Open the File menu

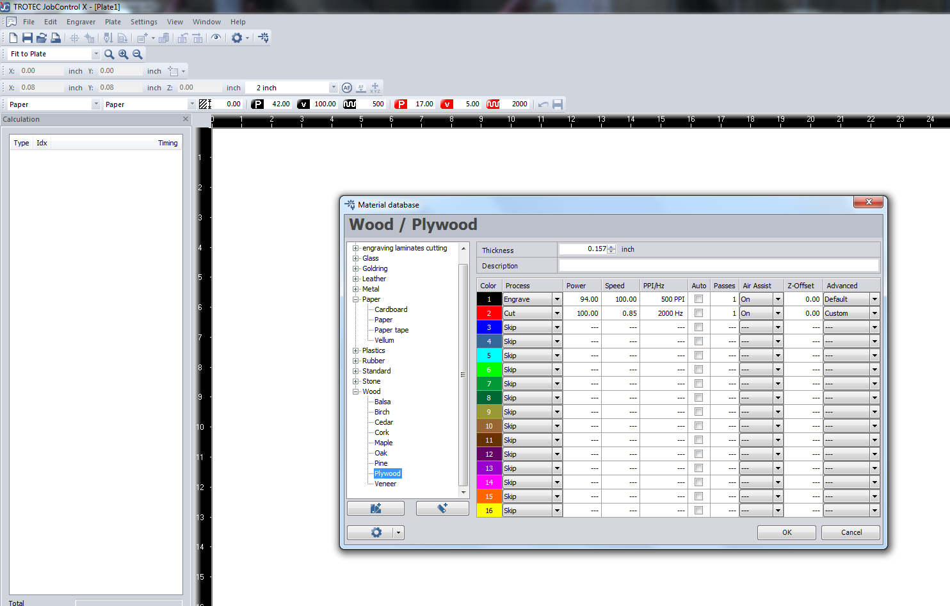click(29, 22)
